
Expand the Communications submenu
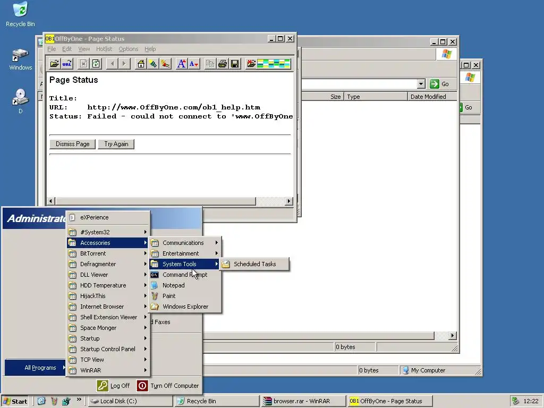[185, 243]
